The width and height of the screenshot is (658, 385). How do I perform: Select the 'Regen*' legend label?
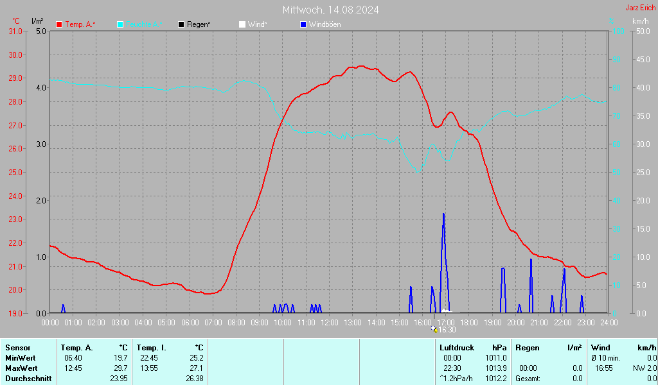199,24
